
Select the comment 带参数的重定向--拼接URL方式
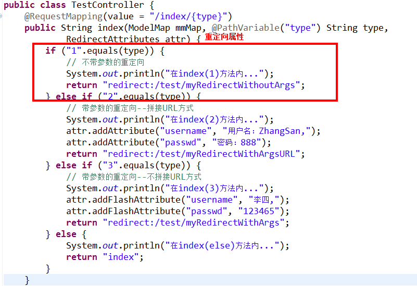pyautogui.click(x=130, y=108)
